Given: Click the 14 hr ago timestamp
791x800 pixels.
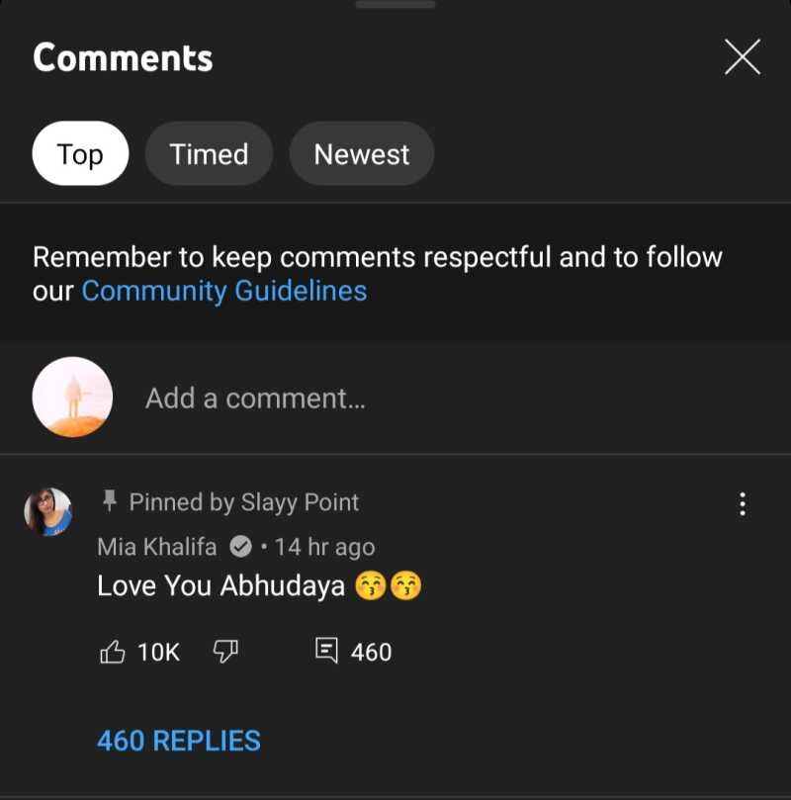Looking at the screenshot, I should point(324,547).
